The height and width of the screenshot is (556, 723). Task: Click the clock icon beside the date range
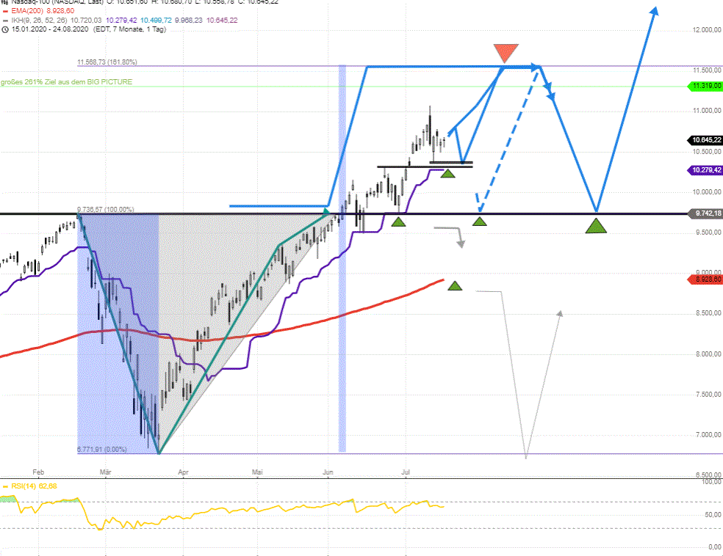(x=5, y=29)
